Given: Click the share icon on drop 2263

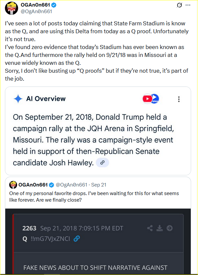Looking at the screenshot, I should (150, 228).
